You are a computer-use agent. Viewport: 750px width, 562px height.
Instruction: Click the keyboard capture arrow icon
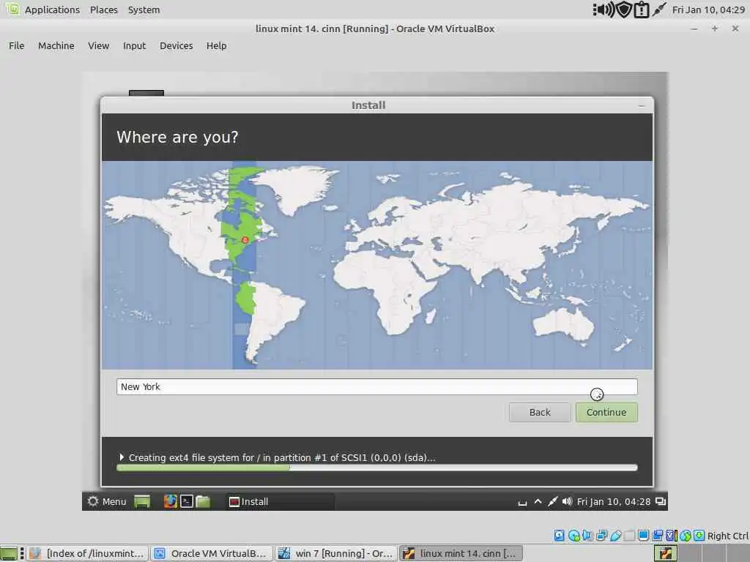[x=699, y=535]
